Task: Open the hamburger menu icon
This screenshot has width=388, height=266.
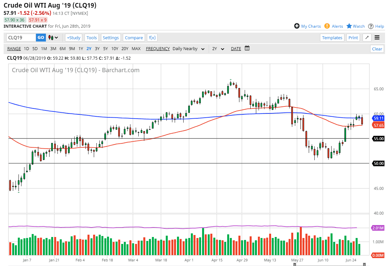Action: point(377,37)
